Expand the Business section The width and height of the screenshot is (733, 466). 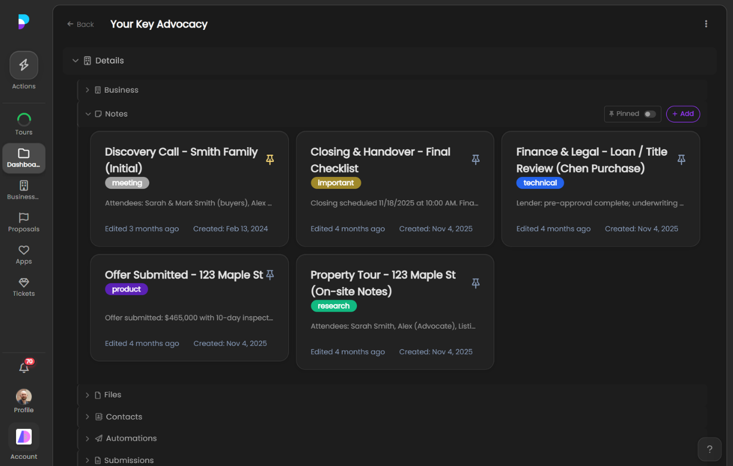(x=87, y=90)
